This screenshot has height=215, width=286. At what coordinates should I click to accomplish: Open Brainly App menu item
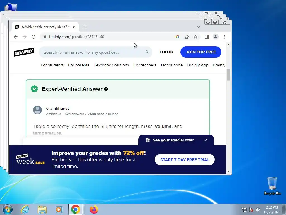[198, 65]
